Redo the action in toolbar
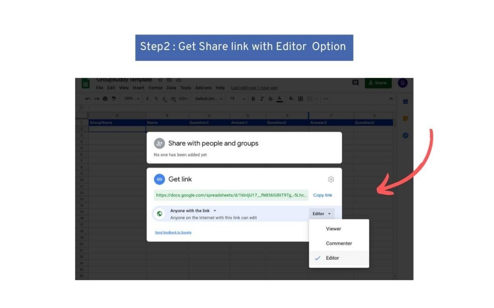 click(96, 99)
